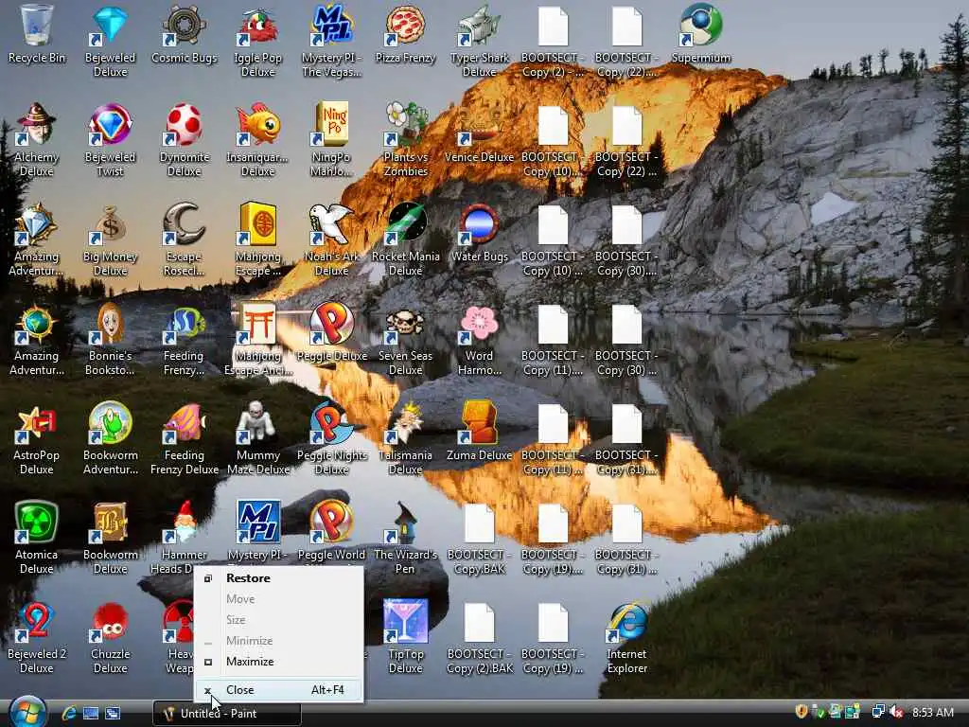Select the Venice Deluxe shortcut

click(480, 133)
